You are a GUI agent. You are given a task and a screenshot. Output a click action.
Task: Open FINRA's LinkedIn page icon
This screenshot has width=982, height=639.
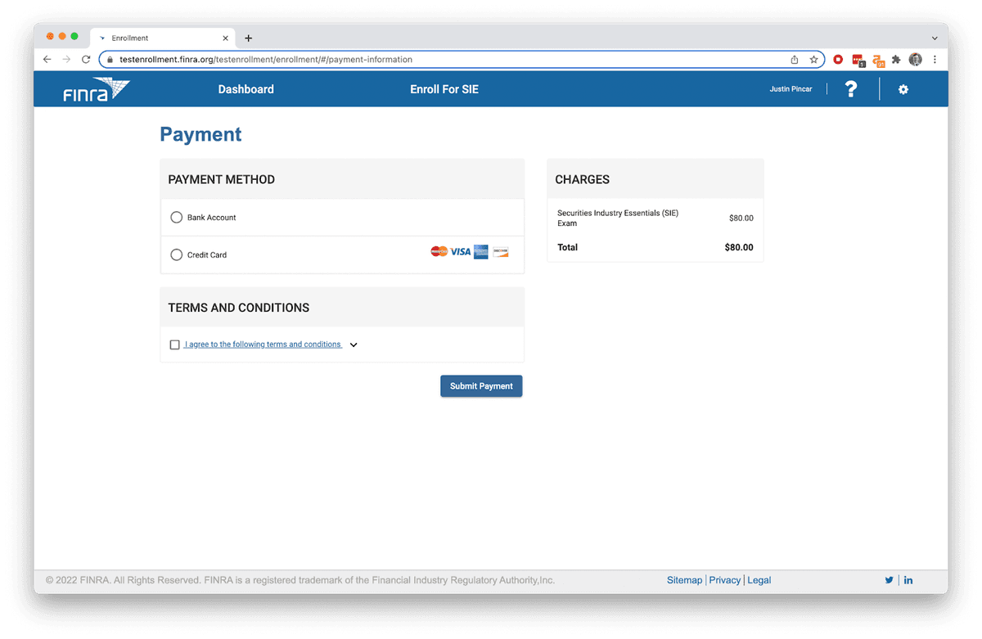click(908, 580)
